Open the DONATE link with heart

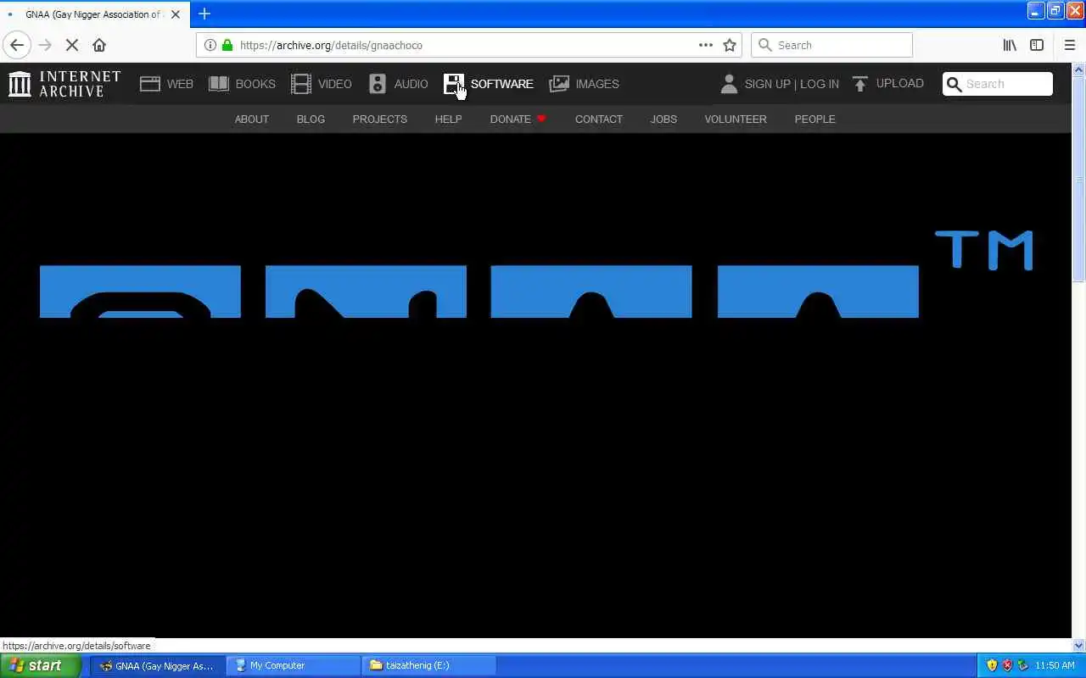(x=518, y=119)
